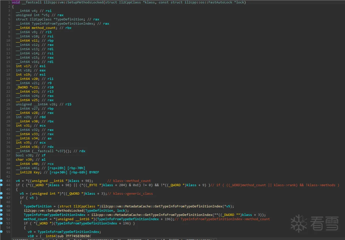Toggle the breakpoint dot beside line 52
This screenshot has width=345, height=240.
coord(1,219)
